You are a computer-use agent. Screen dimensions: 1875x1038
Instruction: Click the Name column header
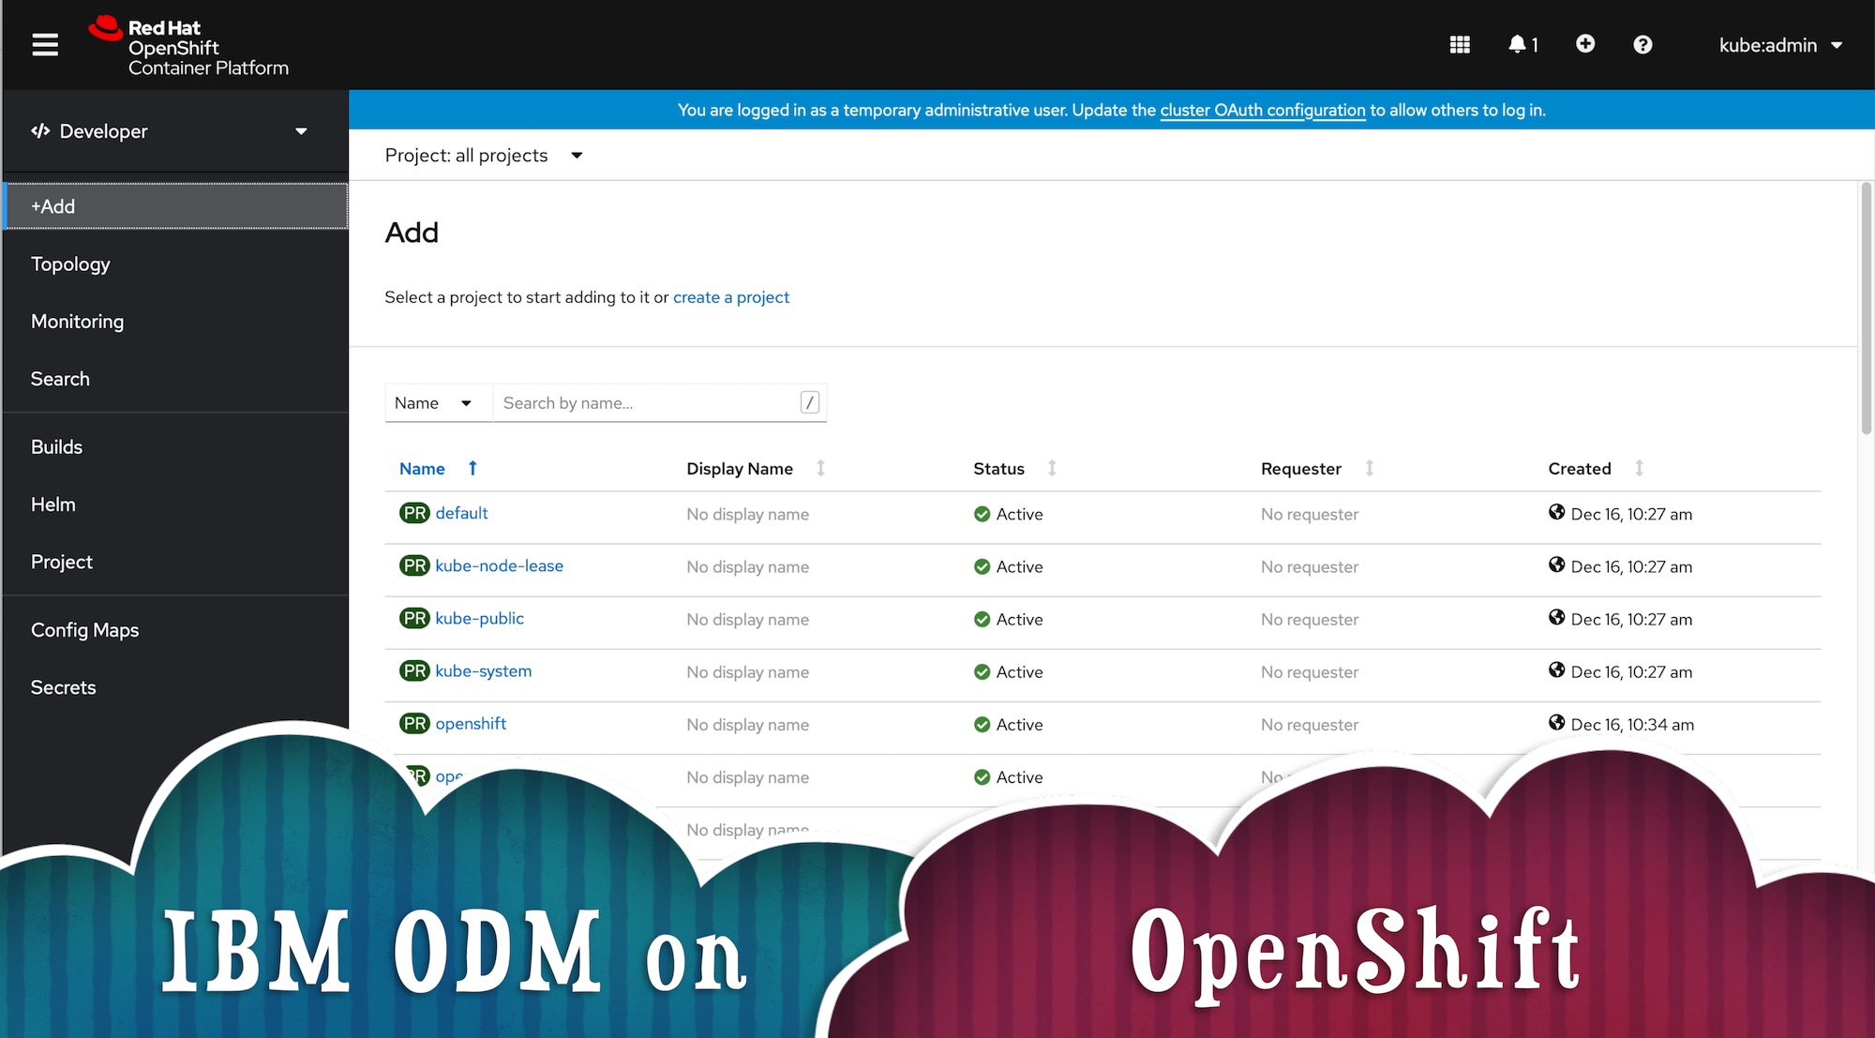click(x=422, y=468)
